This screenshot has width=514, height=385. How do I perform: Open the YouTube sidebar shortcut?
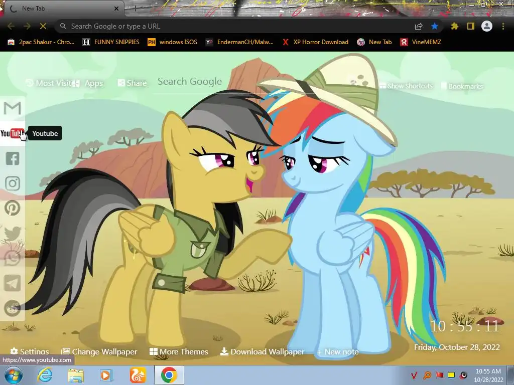(x=13, y=133)
